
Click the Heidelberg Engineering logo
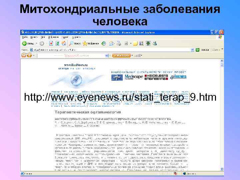click(x=156, y=77)
